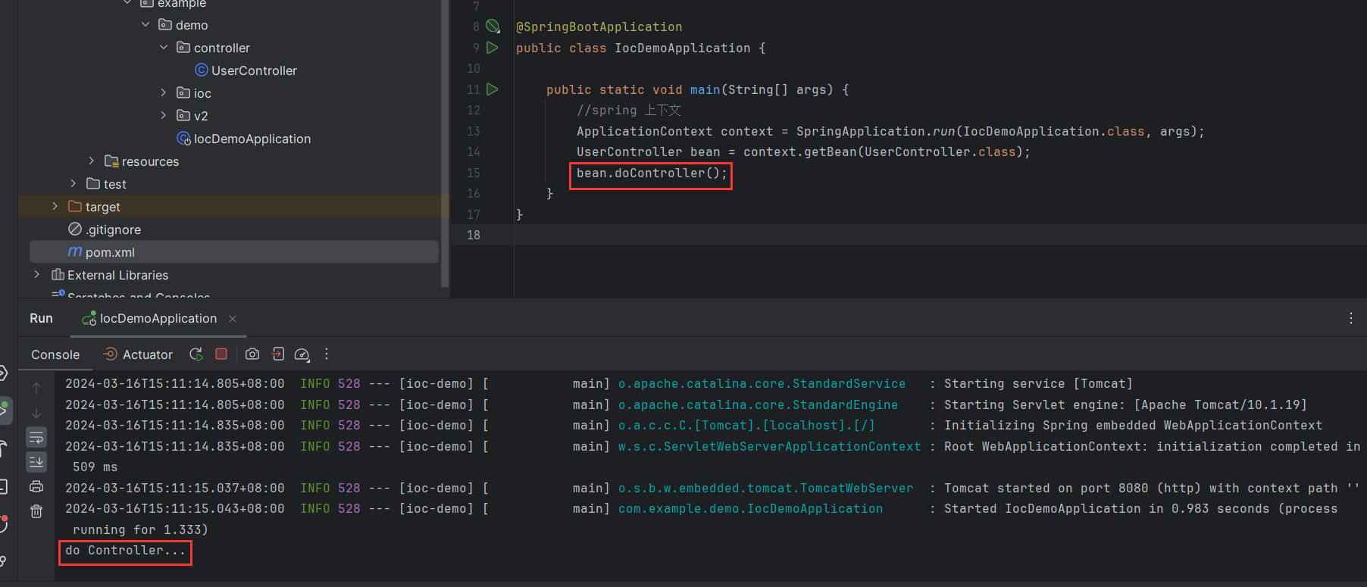Place cursor on bean.doController() line
The height and width of the screenshot is (587, 1367).
click(652, 173)
